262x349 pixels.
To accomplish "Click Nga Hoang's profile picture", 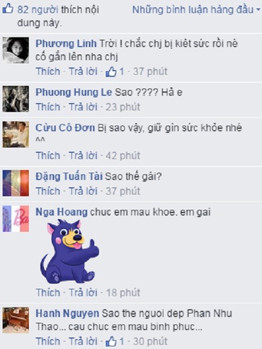I will pos(16,219).
